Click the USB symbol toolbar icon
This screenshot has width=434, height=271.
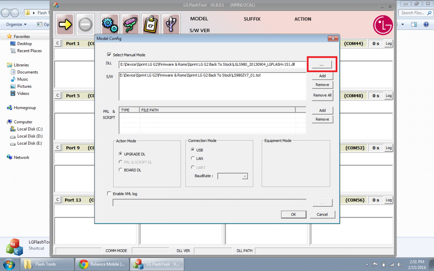(x=171, y=24)
